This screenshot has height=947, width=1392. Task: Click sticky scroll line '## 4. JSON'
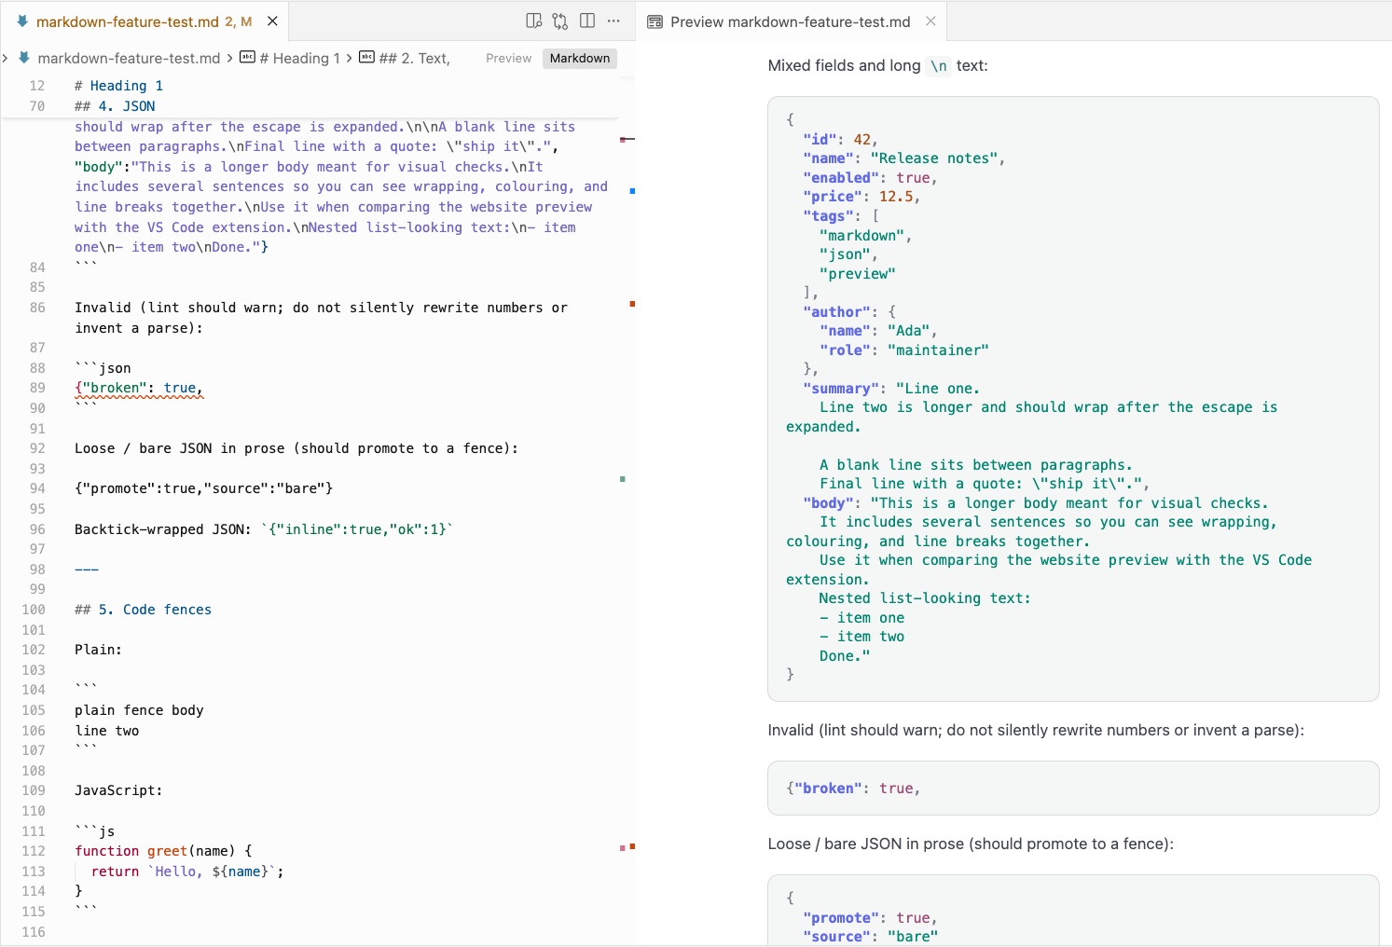(115, 106)
